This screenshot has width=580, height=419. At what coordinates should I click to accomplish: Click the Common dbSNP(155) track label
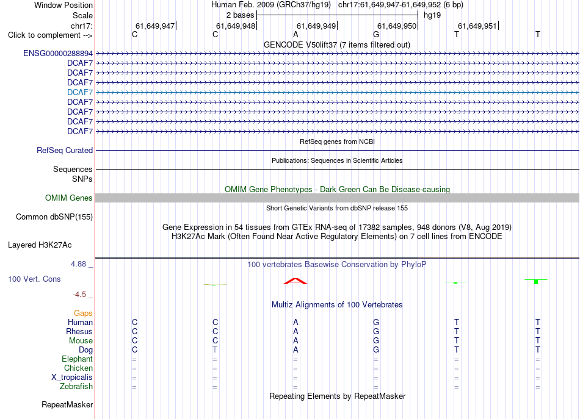point(54,217)
